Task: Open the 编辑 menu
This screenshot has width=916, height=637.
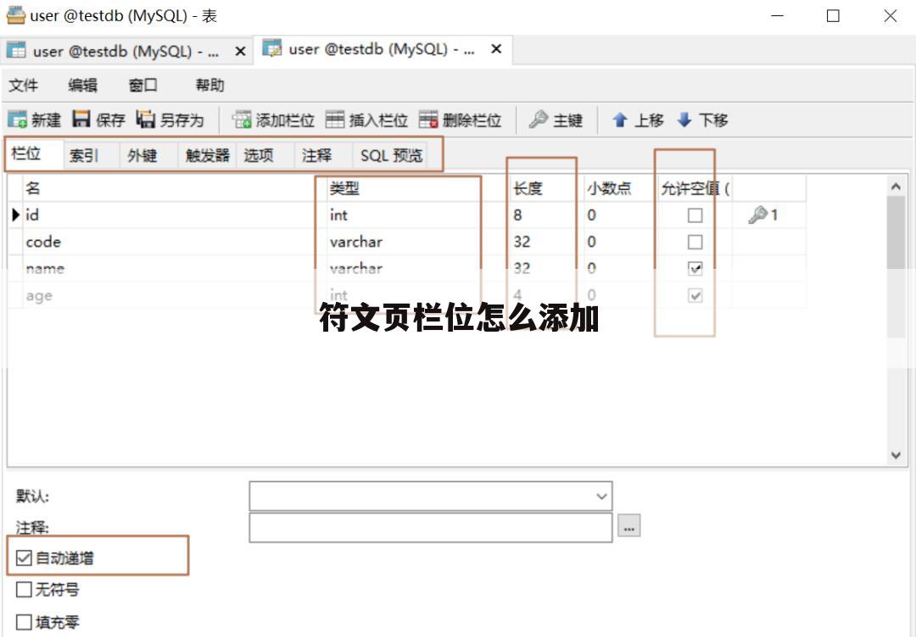Action: click(x=82, y=86)
